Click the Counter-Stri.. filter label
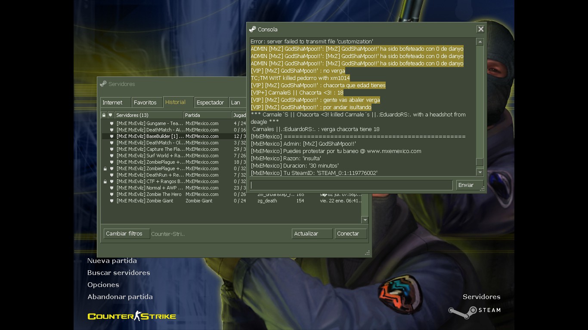The image size is (588, 330). (168, 234)
